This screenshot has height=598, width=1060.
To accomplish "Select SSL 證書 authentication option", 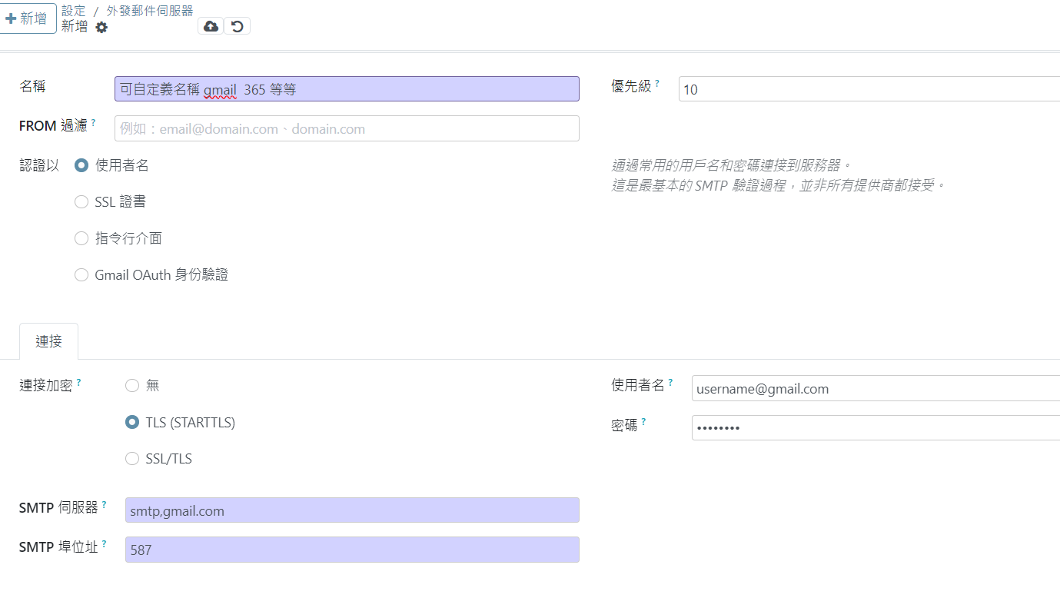I will pyautogui.click(x=81, y=202).
